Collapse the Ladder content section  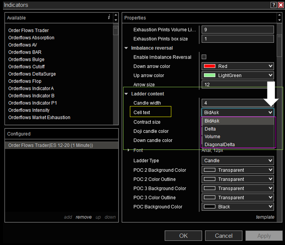126,94
